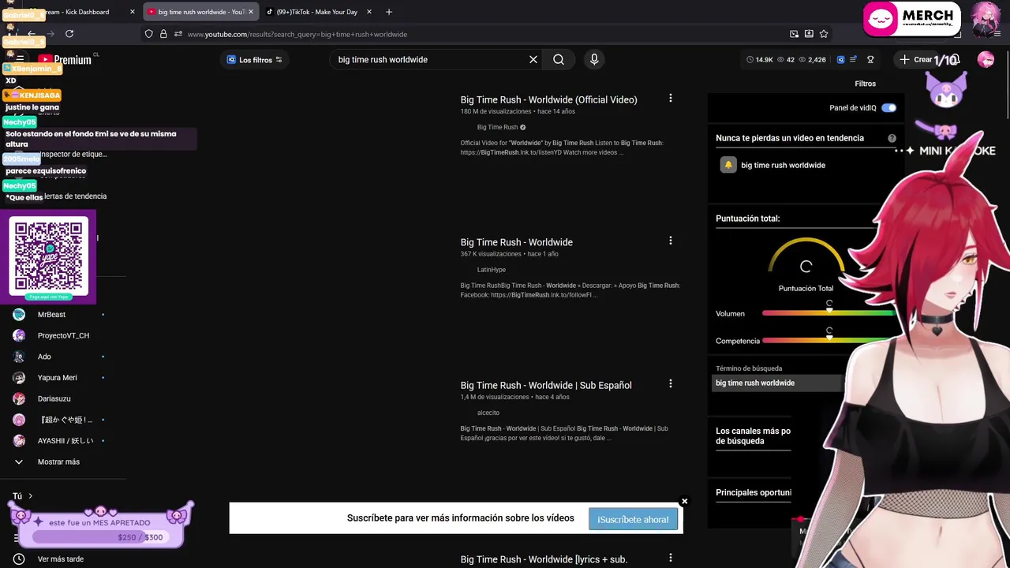1010x568 pixels.
Task: Open the vidIQ list menu icon
Action: tap(853, 60)
